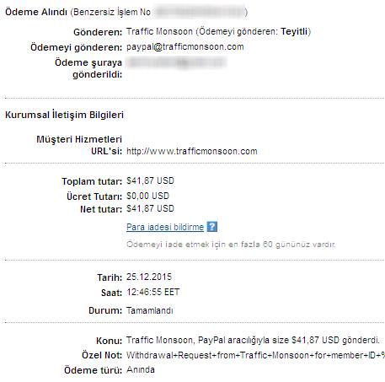Click the paypal@trafficmonsoon.com email address
The height and width of the screenshot is (382, 385).
(185, 47)
